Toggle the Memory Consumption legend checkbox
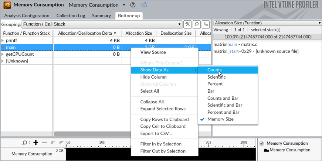Image resolution: width=322 pixels, height=161 pixels. (262, 143)
